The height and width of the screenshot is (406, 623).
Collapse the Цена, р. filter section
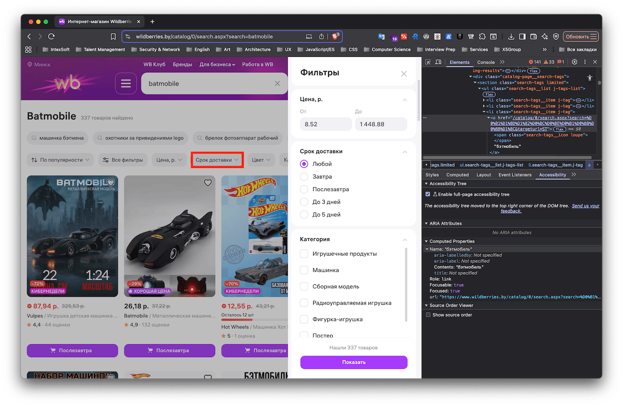click(x=405, y=100)
